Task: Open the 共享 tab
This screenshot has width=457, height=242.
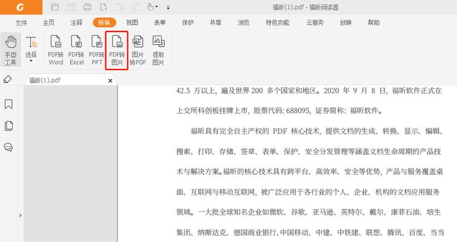Action: coord(215,23)
